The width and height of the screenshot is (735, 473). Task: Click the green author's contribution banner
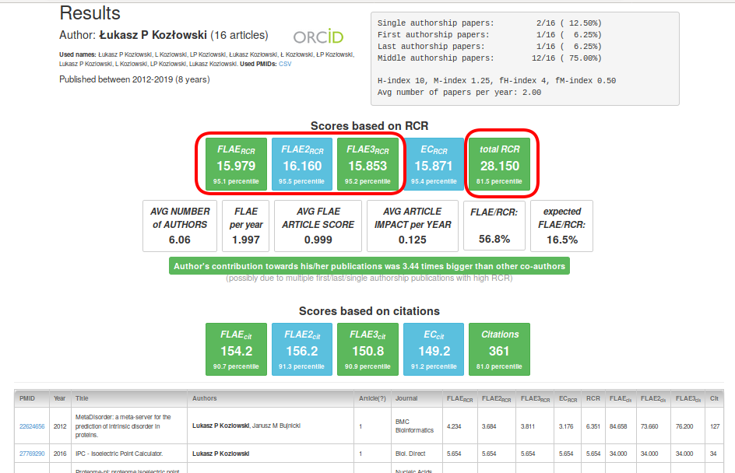click(369, 266)
